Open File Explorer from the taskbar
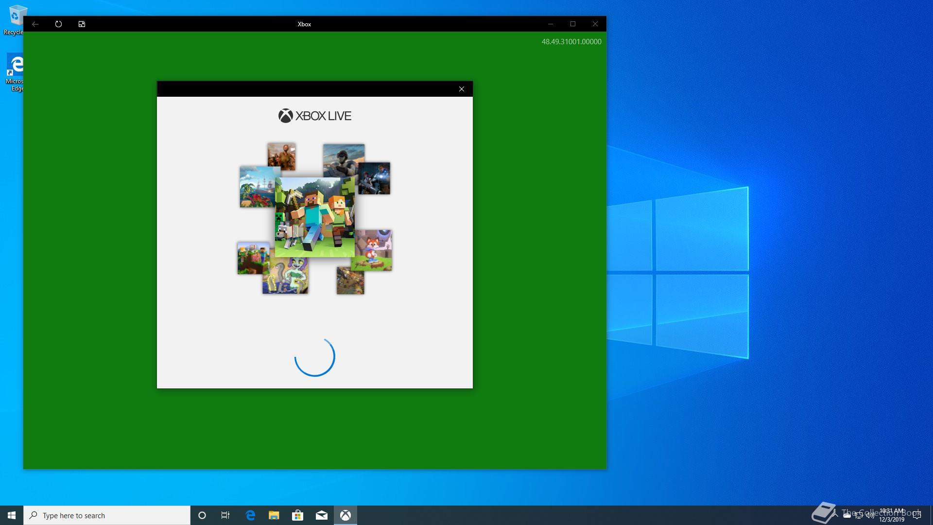933x525 pixels. click(x=274, y=515)
